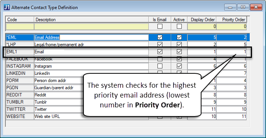Toggle Active for the *LHP row

click(x=179, y=44)
